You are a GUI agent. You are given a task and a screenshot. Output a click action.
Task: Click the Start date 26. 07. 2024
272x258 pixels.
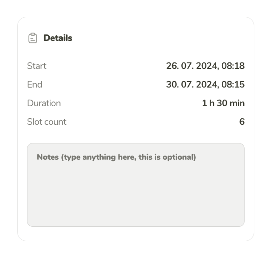(x=192, y=66)
